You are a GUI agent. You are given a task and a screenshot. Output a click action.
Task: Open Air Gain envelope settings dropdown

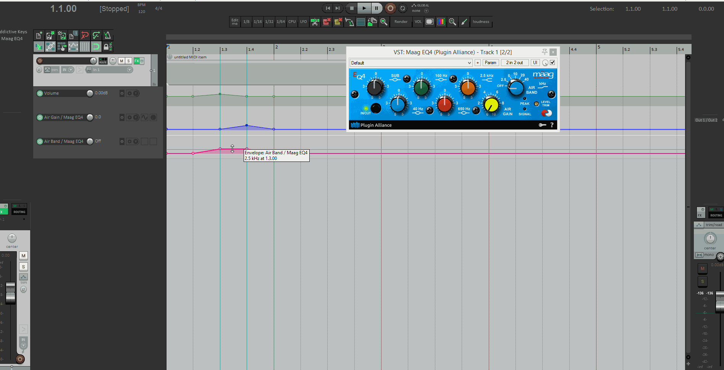coord(136,117)
